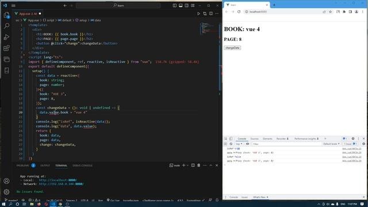Switch to the DevTools Sources tab

pos(254,139)
